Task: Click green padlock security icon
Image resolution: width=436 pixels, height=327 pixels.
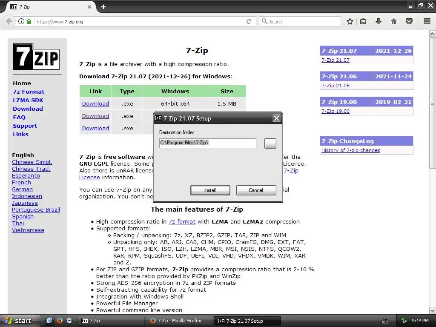Action: click(x=29, y=21)
